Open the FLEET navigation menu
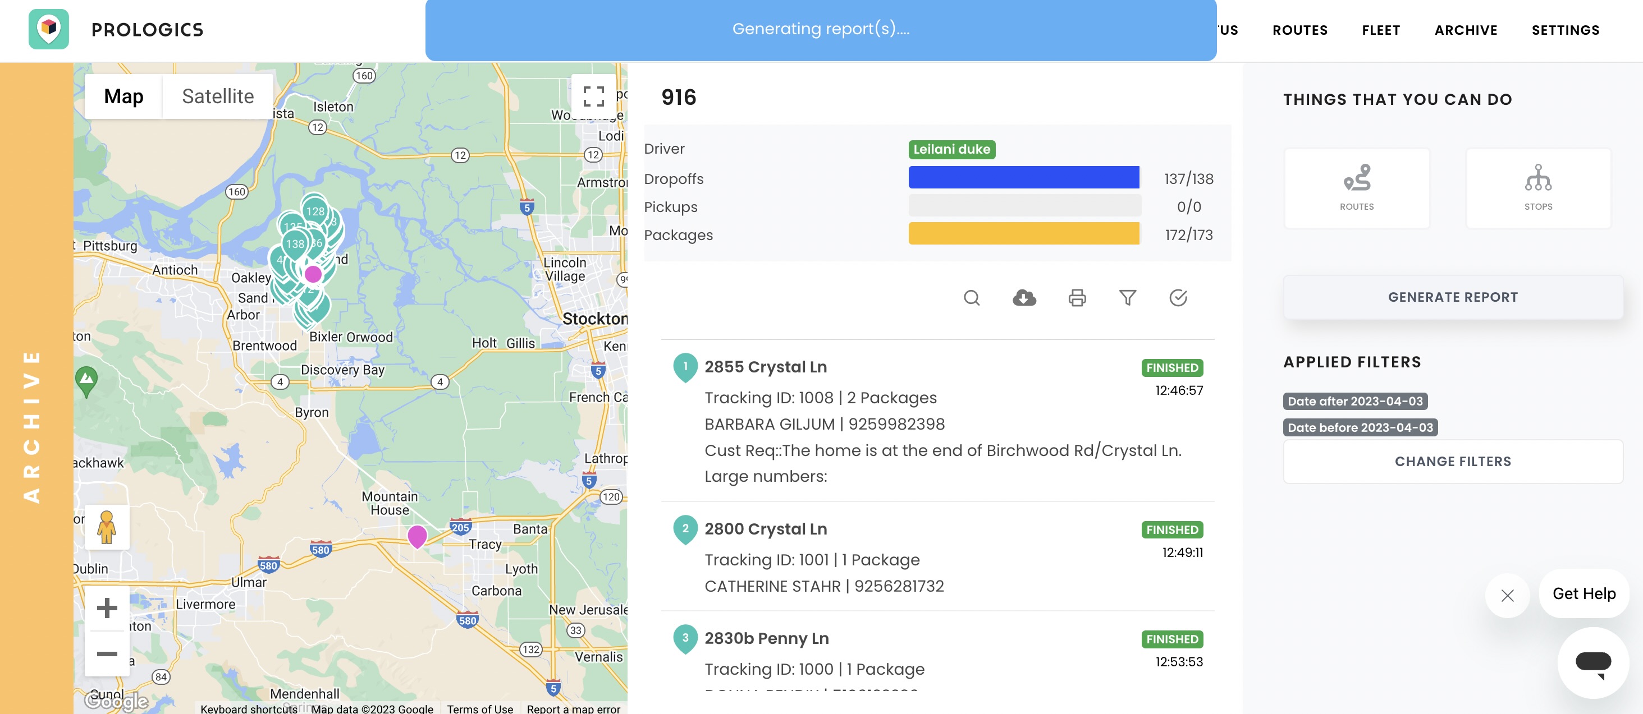The image size is (1643, 714). [1381, 30]
